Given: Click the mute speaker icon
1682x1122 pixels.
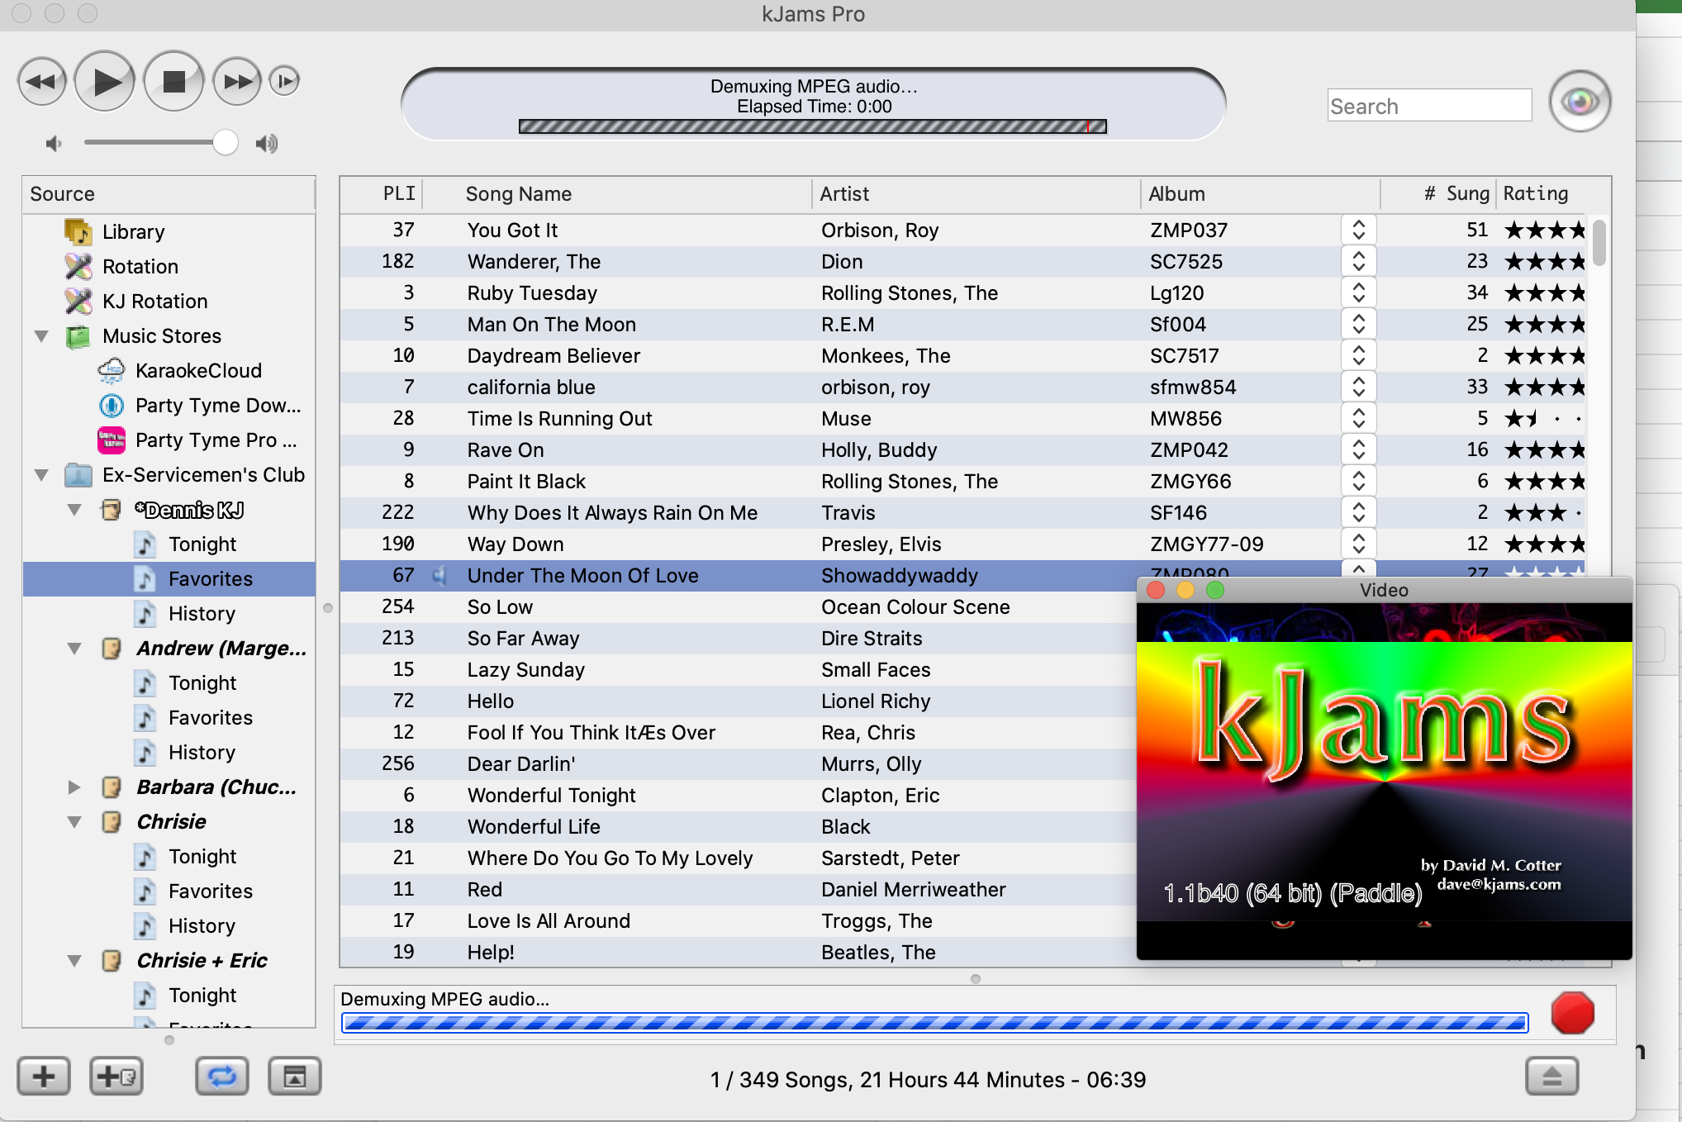Looking at the screenshot, I should click(x=54, y=144).
